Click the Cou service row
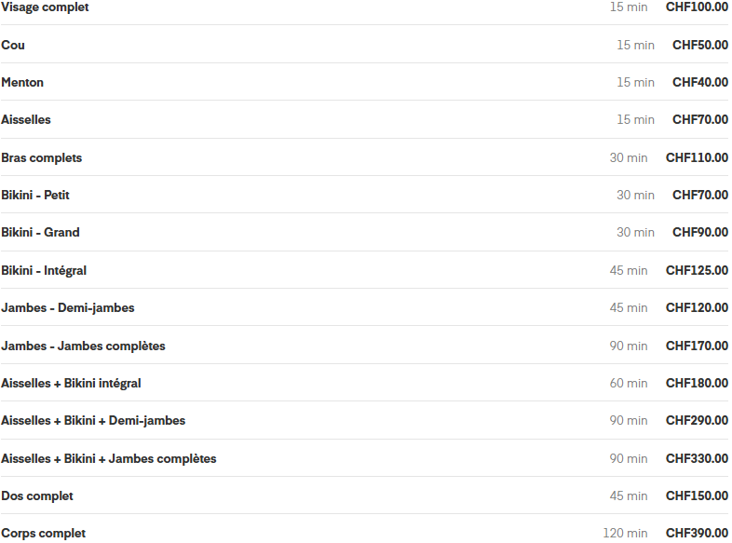 (x=14, y=45)
